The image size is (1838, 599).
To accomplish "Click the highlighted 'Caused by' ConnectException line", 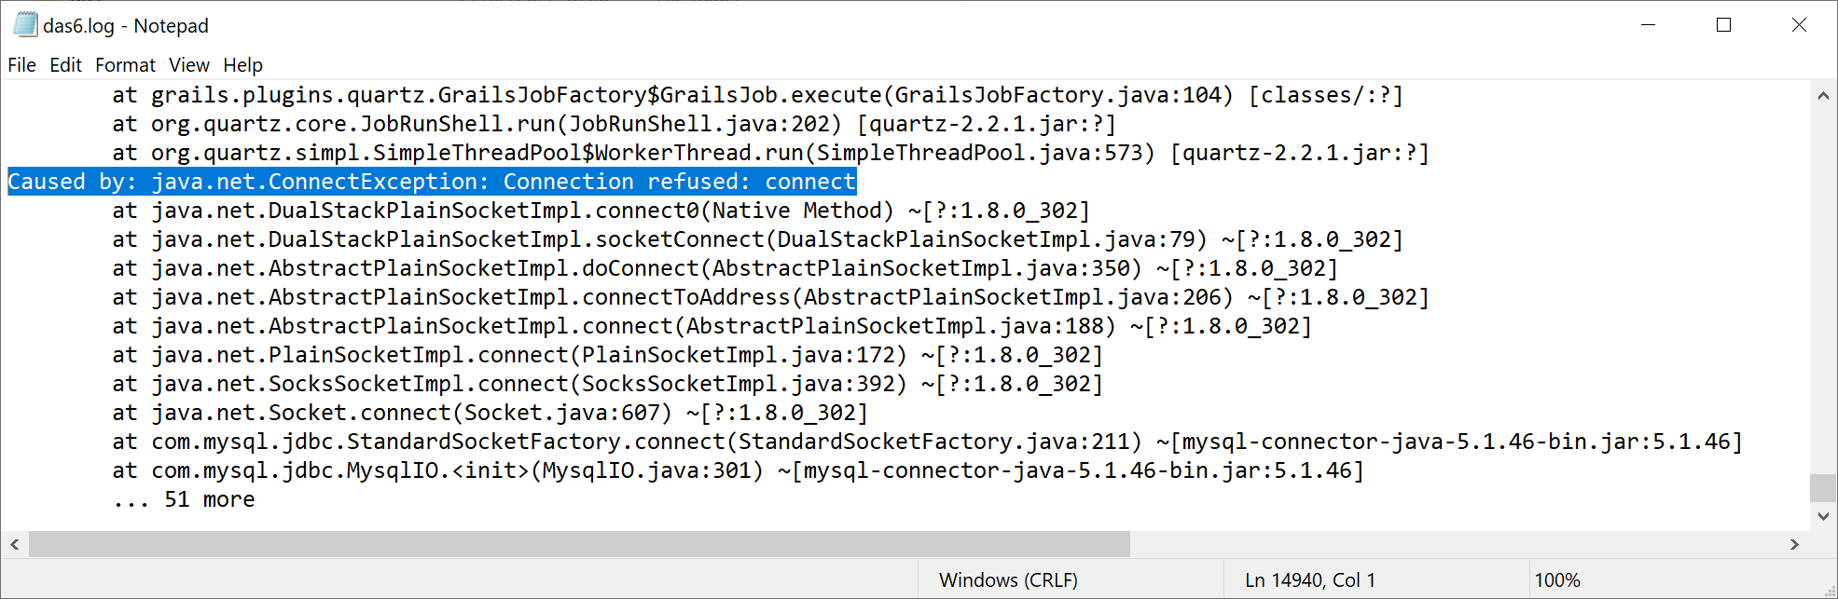I will click(432, 182).
